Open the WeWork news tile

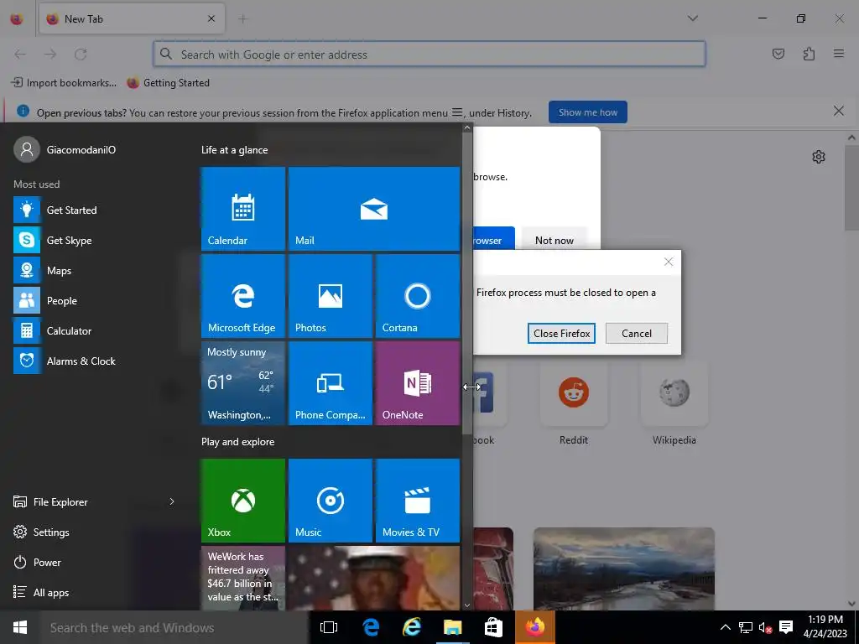(242, 578)
